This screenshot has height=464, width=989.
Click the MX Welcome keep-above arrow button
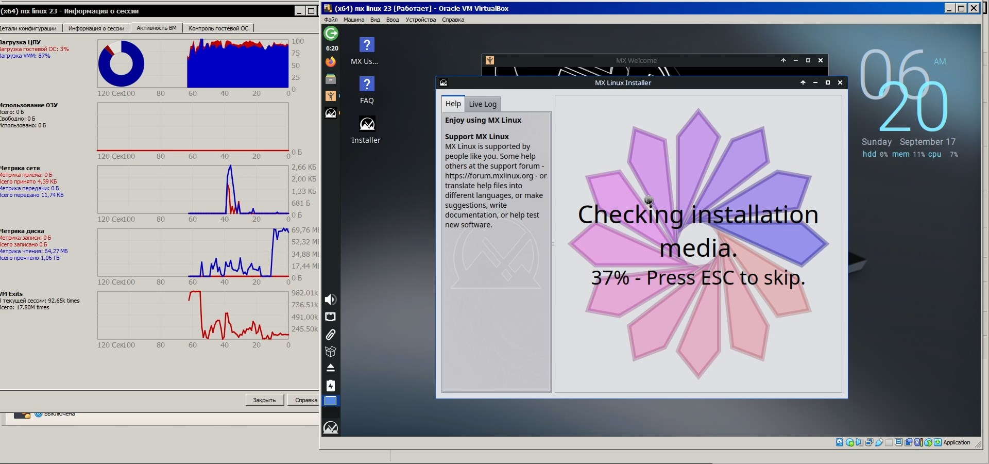[783, 60]
